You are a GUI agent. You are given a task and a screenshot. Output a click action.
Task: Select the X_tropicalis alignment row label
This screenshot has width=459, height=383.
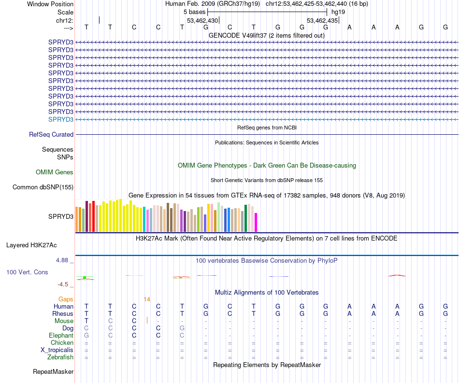(57, 350)
